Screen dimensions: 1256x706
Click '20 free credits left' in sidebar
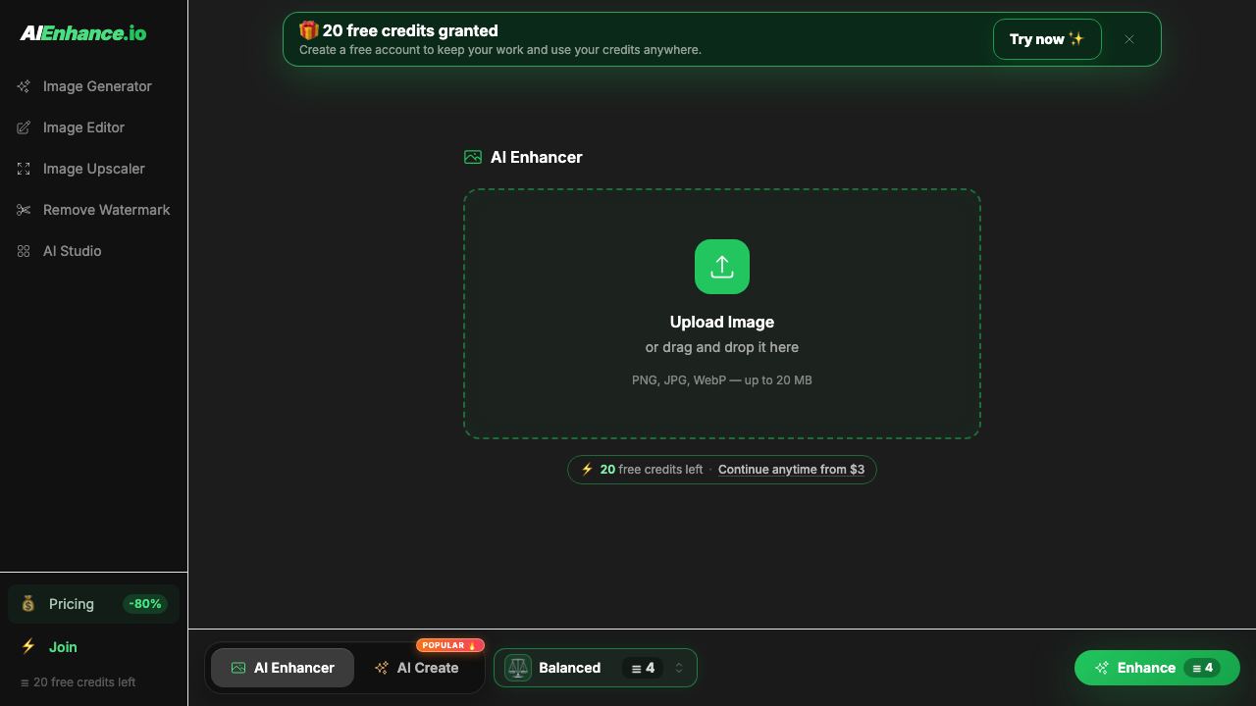tap(78, 682)
